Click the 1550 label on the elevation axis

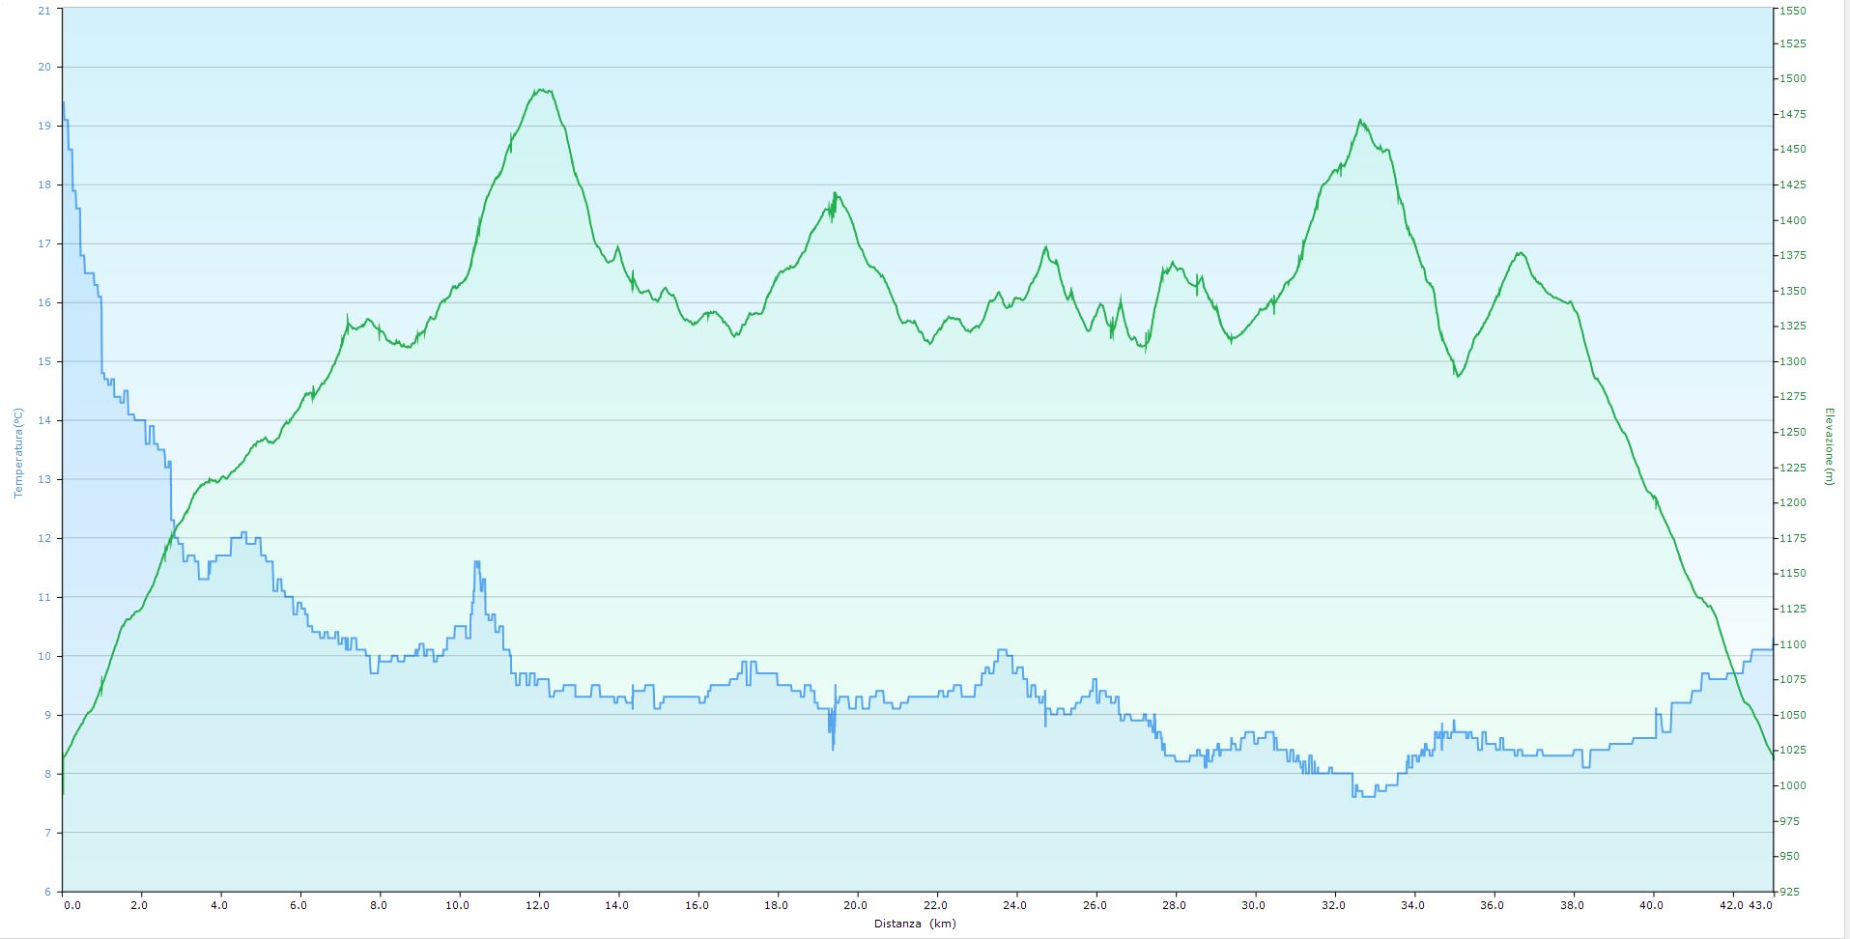[1793, 11]
